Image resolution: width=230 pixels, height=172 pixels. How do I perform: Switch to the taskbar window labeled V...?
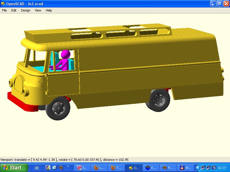[x=151, y=168]
